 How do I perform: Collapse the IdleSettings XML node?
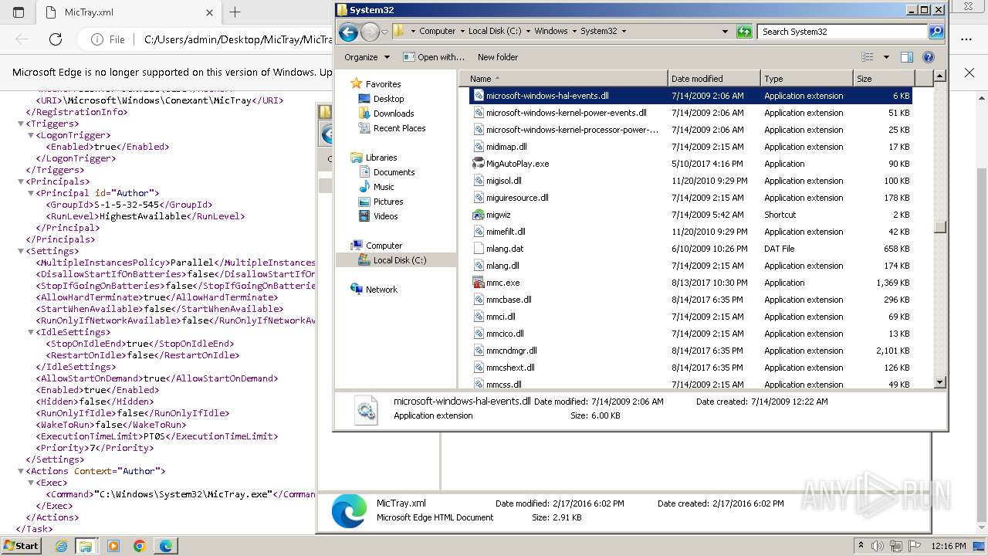pos(31,332)
